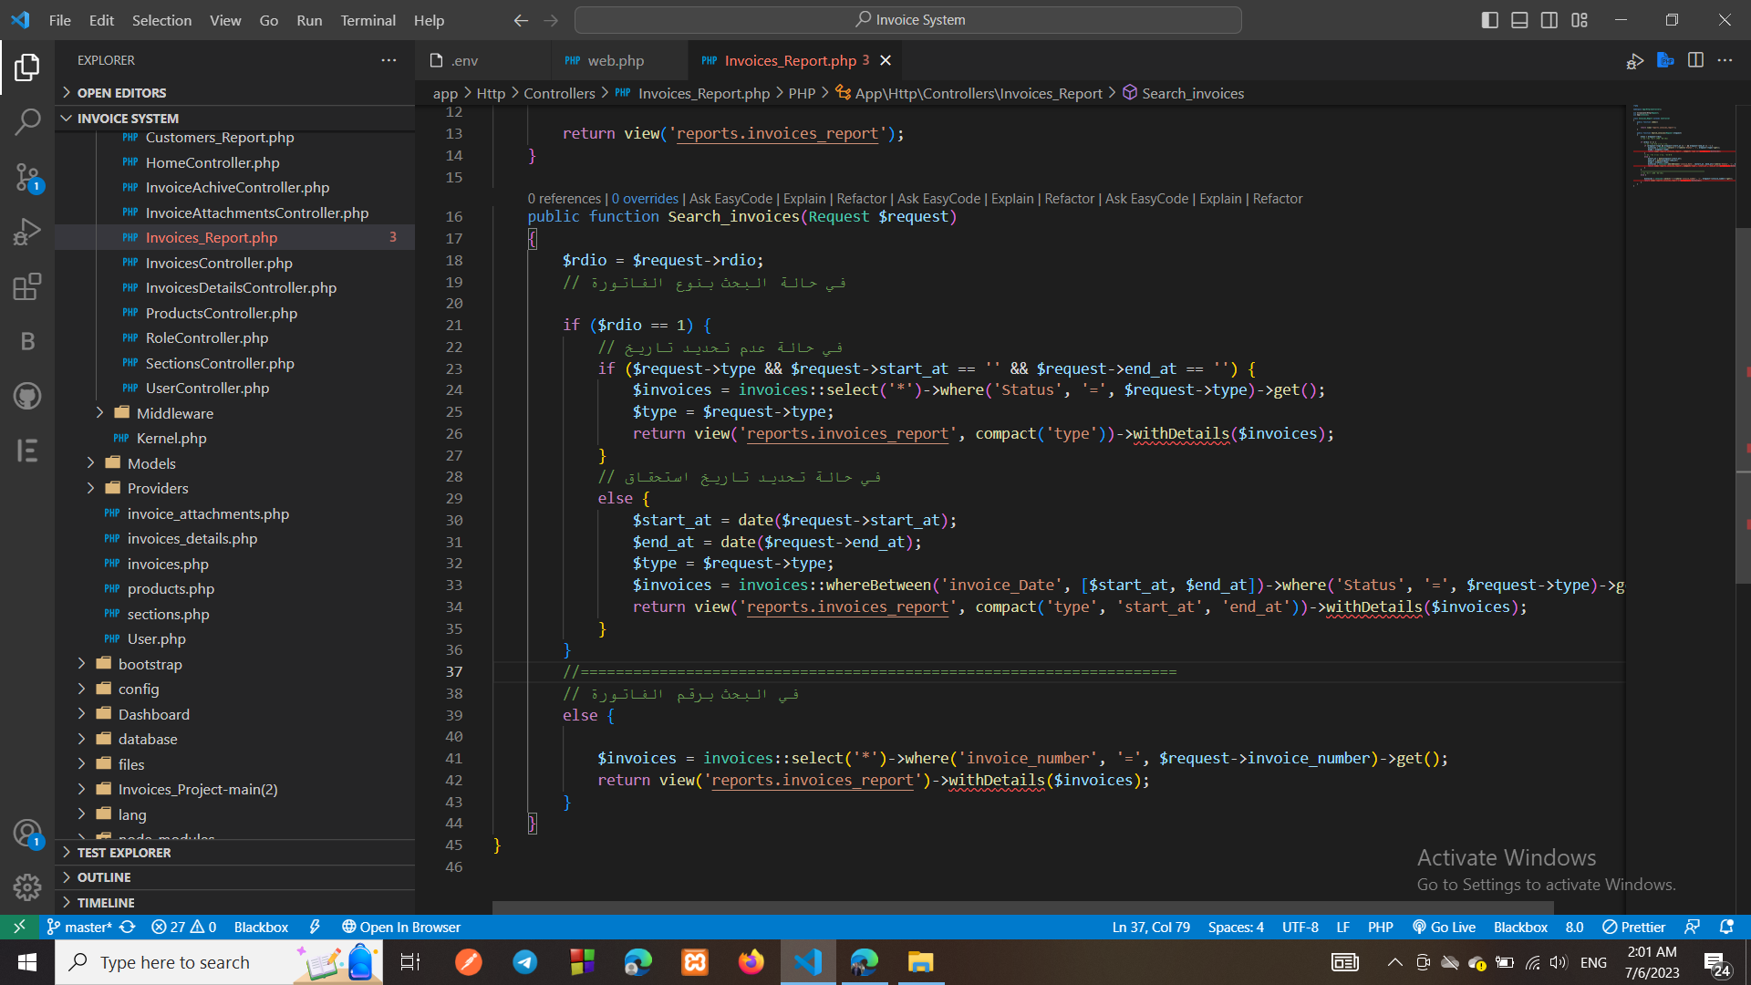The image size is (1751, 985).
Task: Toggle the Primary Side Bar visibility
Action: 1489,19
